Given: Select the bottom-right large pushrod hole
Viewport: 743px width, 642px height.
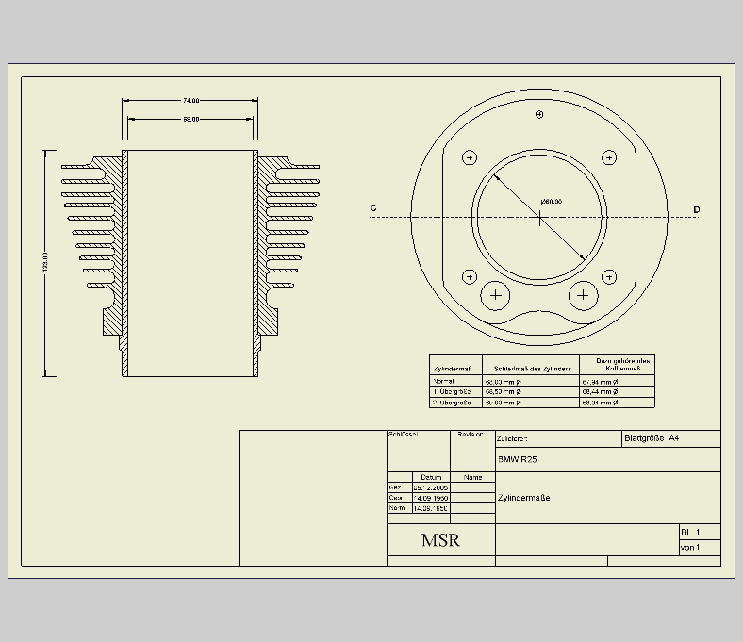Looking at the screenshot, I should (x=583, y=296).
